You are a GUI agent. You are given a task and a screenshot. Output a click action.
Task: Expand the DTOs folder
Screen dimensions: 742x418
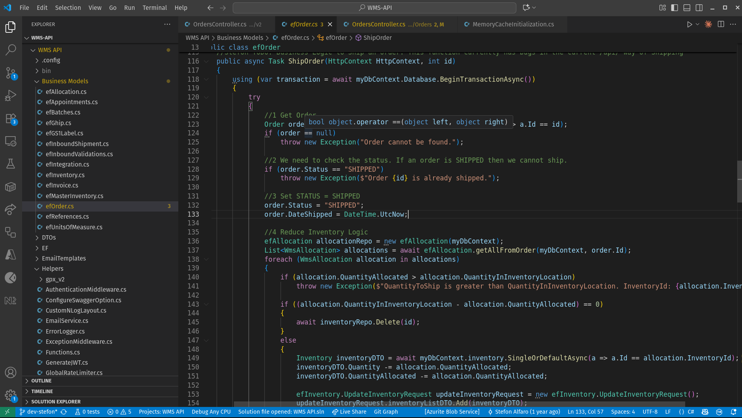point(49,238)
